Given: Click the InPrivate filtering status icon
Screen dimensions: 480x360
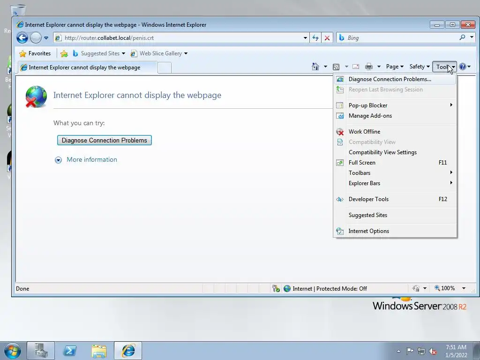Looking at the screenshot, I should 416,288.
